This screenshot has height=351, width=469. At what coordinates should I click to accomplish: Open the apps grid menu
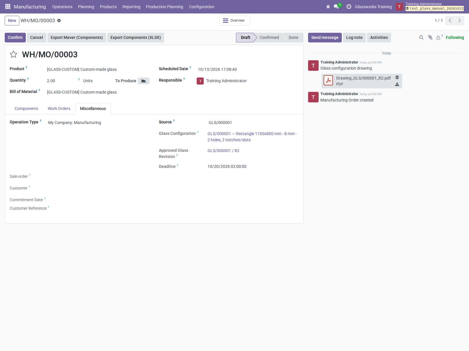[x=8, y=6]
